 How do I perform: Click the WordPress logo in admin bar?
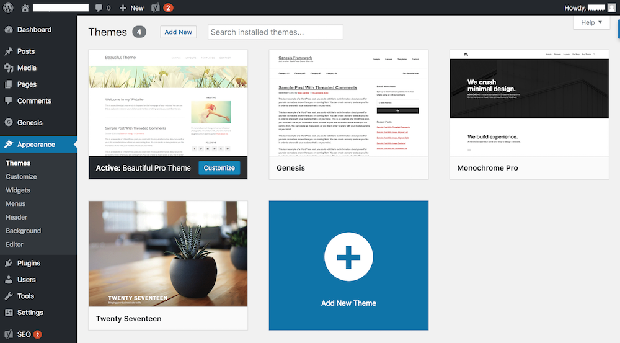click(8, 7)
